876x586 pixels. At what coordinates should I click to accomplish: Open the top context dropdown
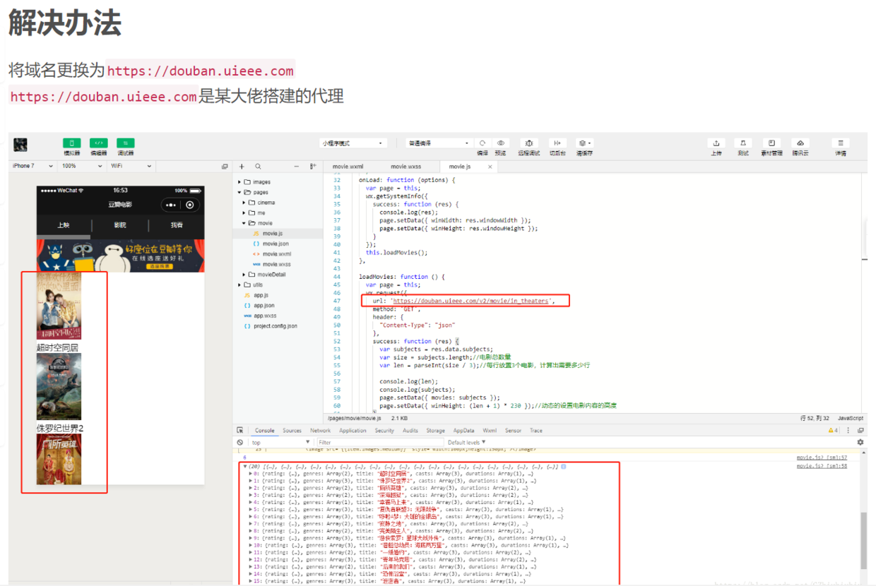280,443
